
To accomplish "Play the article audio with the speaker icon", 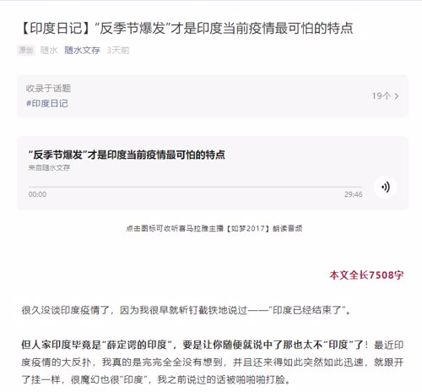I will point(385,187).
